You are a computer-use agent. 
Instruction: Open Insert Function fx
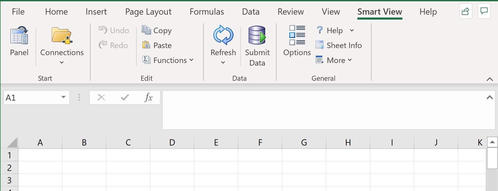point(148,97)
